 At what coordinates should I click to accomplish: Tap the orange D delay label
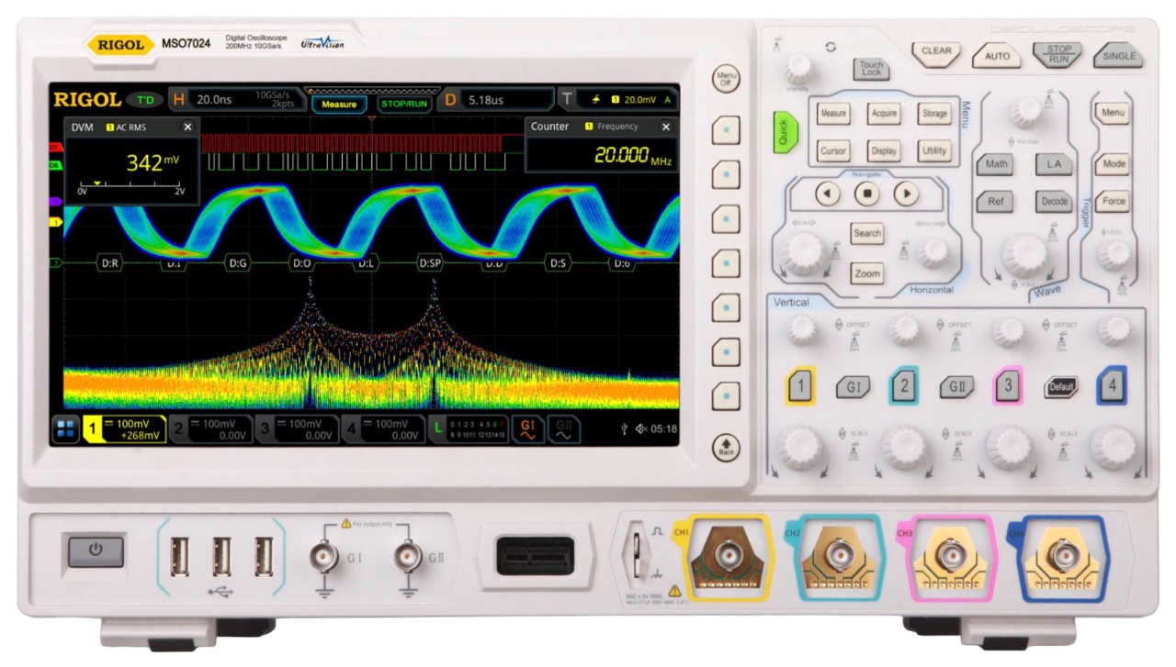pyautogui.click(x=450, y=99)
